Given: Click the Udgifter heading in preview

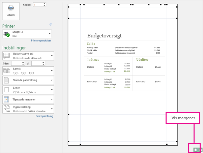Looking at the screenshot, I should pyautogui.click(x=142, y=60).
